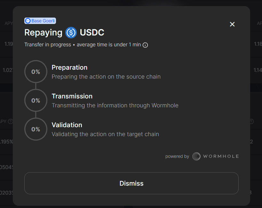Click the 'Repaying' title text
The image size is (262, 208).
pos(43,33)
